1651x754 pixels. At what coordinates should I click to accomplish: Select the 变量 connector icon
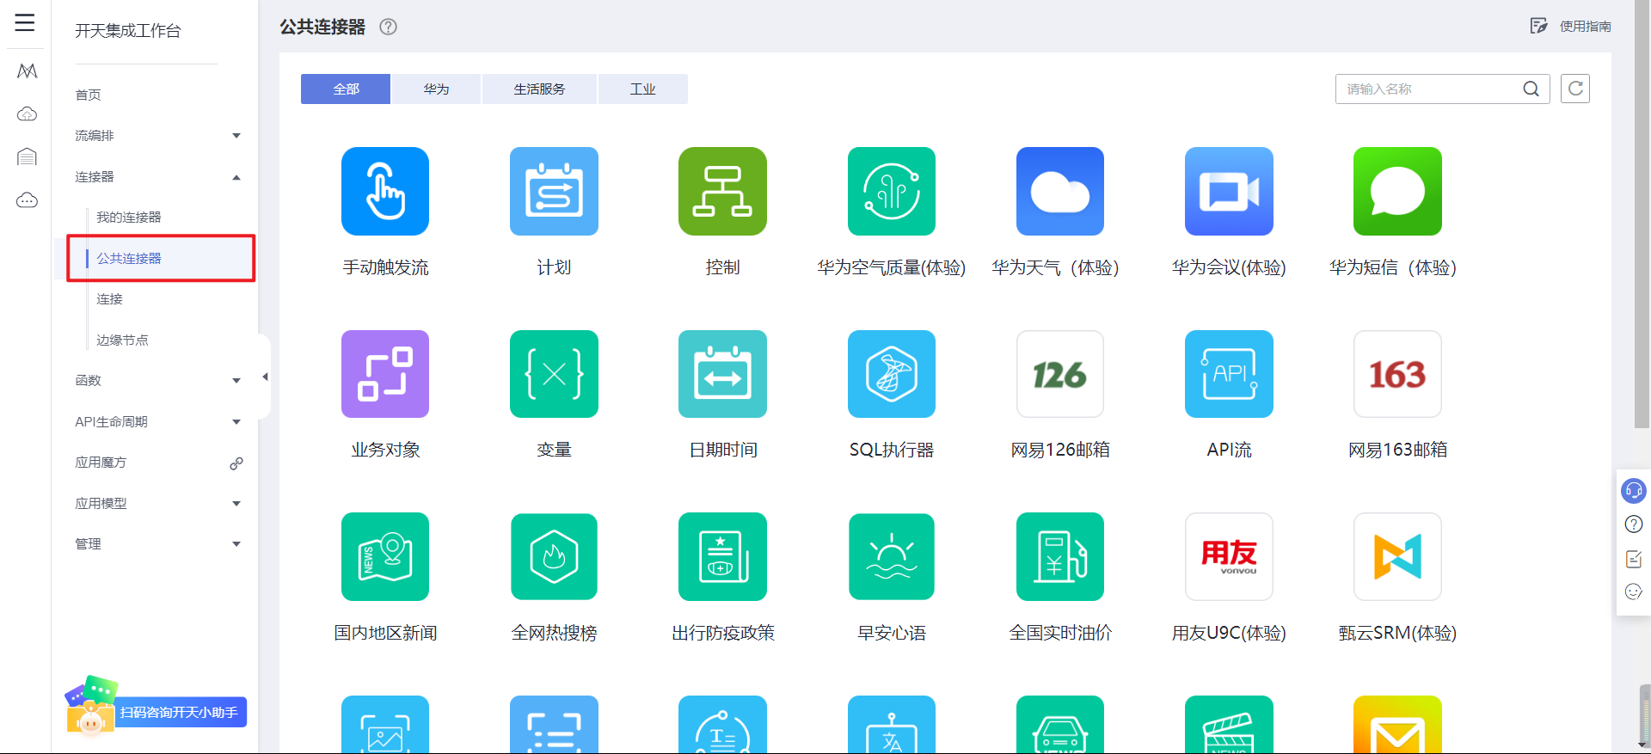(554, 374)
